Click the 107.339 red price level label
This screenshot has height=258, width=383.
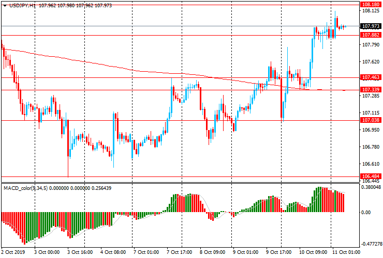[371, 90]
